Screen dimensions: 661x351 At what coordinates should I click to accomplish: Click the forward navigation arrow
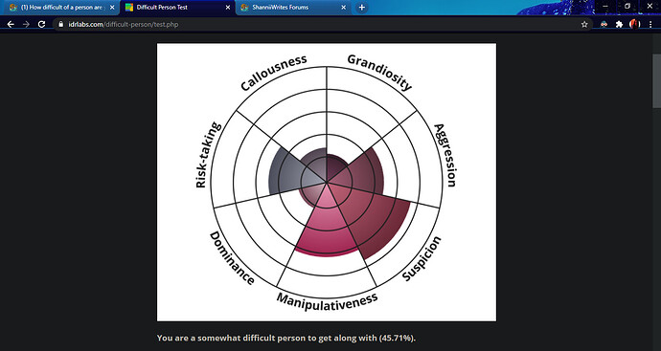[x=26, y=25]
